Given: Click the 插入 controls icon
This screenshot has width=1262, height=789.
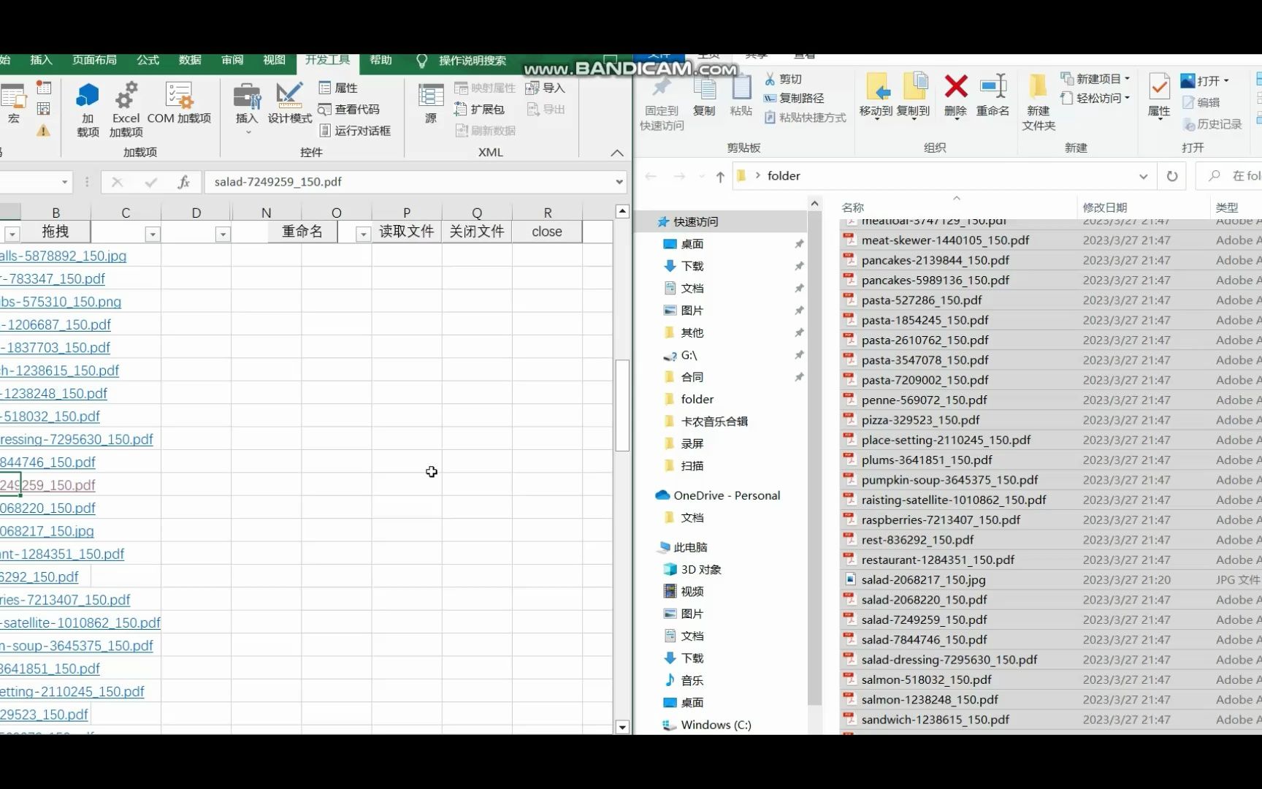Looking at the screenshot, I should pos(246,102).
